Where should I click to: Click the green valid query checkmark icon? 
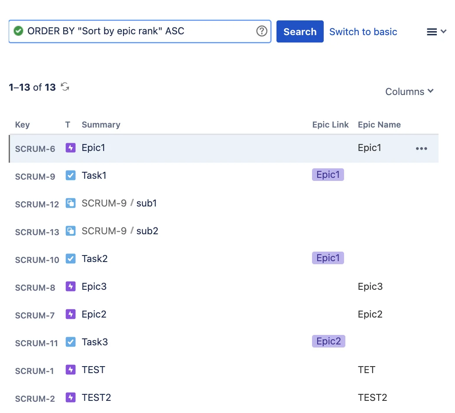[x=18, y=31]
